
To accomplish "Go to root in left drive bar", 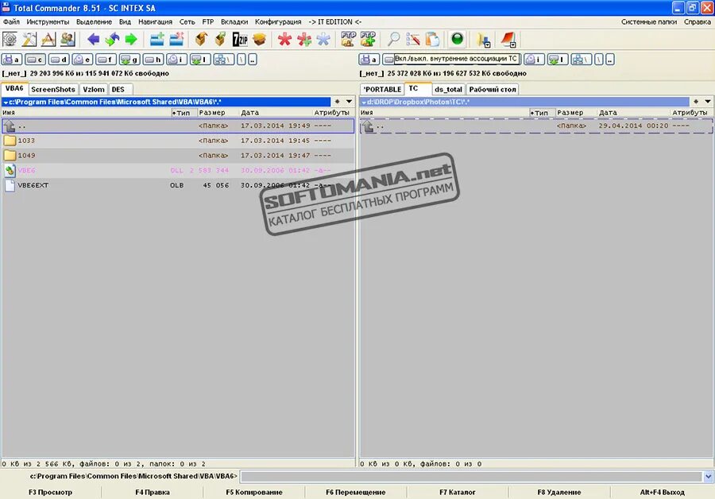I will click(242, 60).
